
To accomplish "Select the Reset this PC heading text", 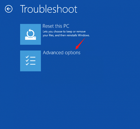I will (x=56, y=26).
